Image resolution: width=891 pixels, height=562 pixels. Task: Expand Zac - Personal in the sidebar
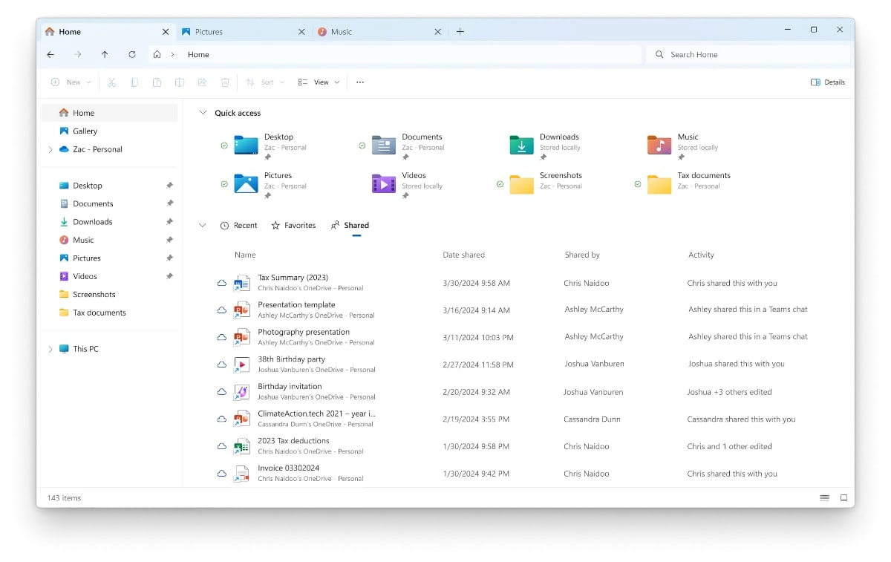50,149
